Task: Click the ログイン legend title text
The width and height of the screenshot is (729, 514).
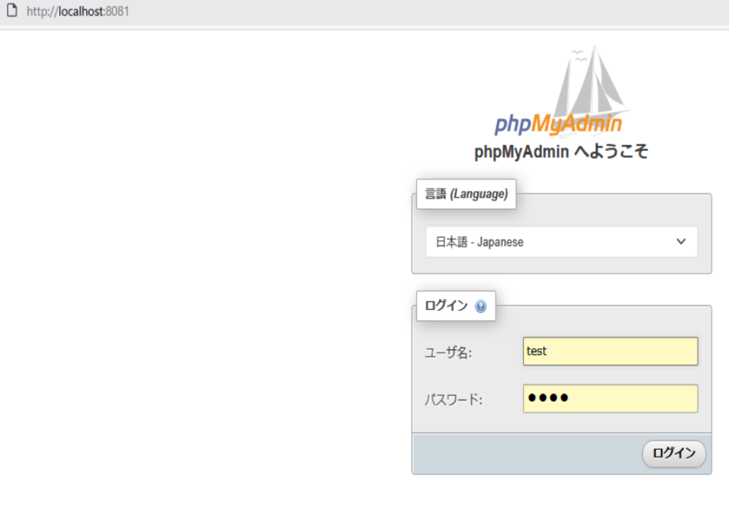Action: click(446, 306)
